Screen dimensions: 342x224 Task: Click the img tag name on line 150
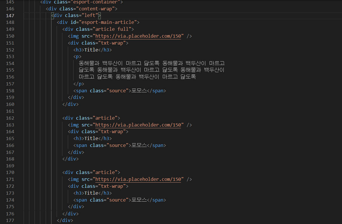click(x=75, y=36)
